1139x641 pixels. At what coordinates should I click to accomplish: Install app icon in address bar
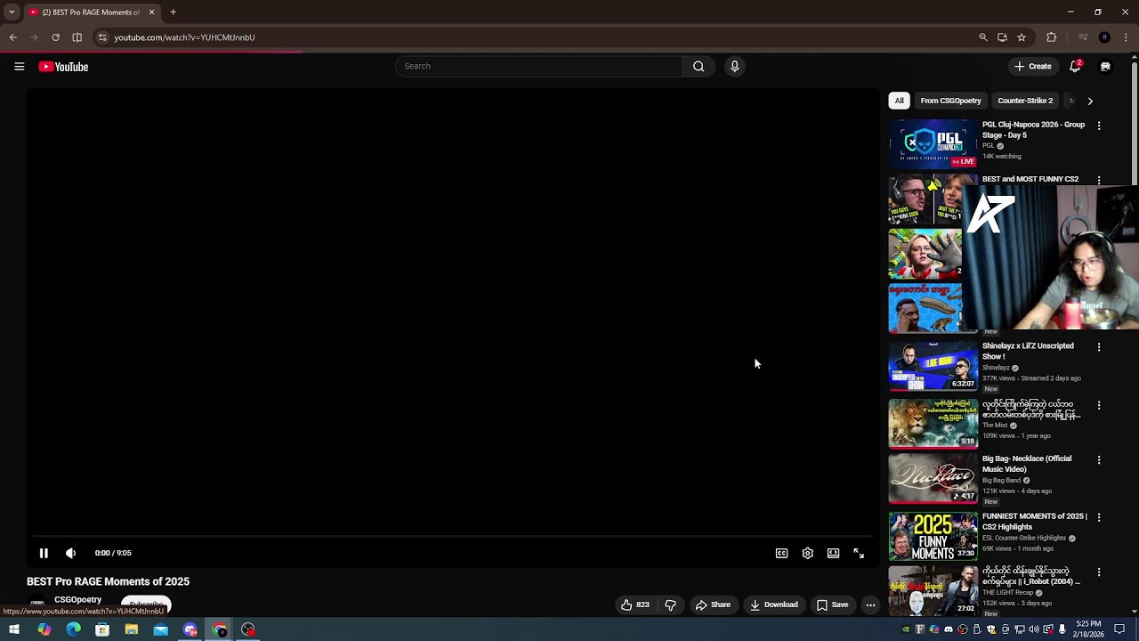tap(1002, 37)
